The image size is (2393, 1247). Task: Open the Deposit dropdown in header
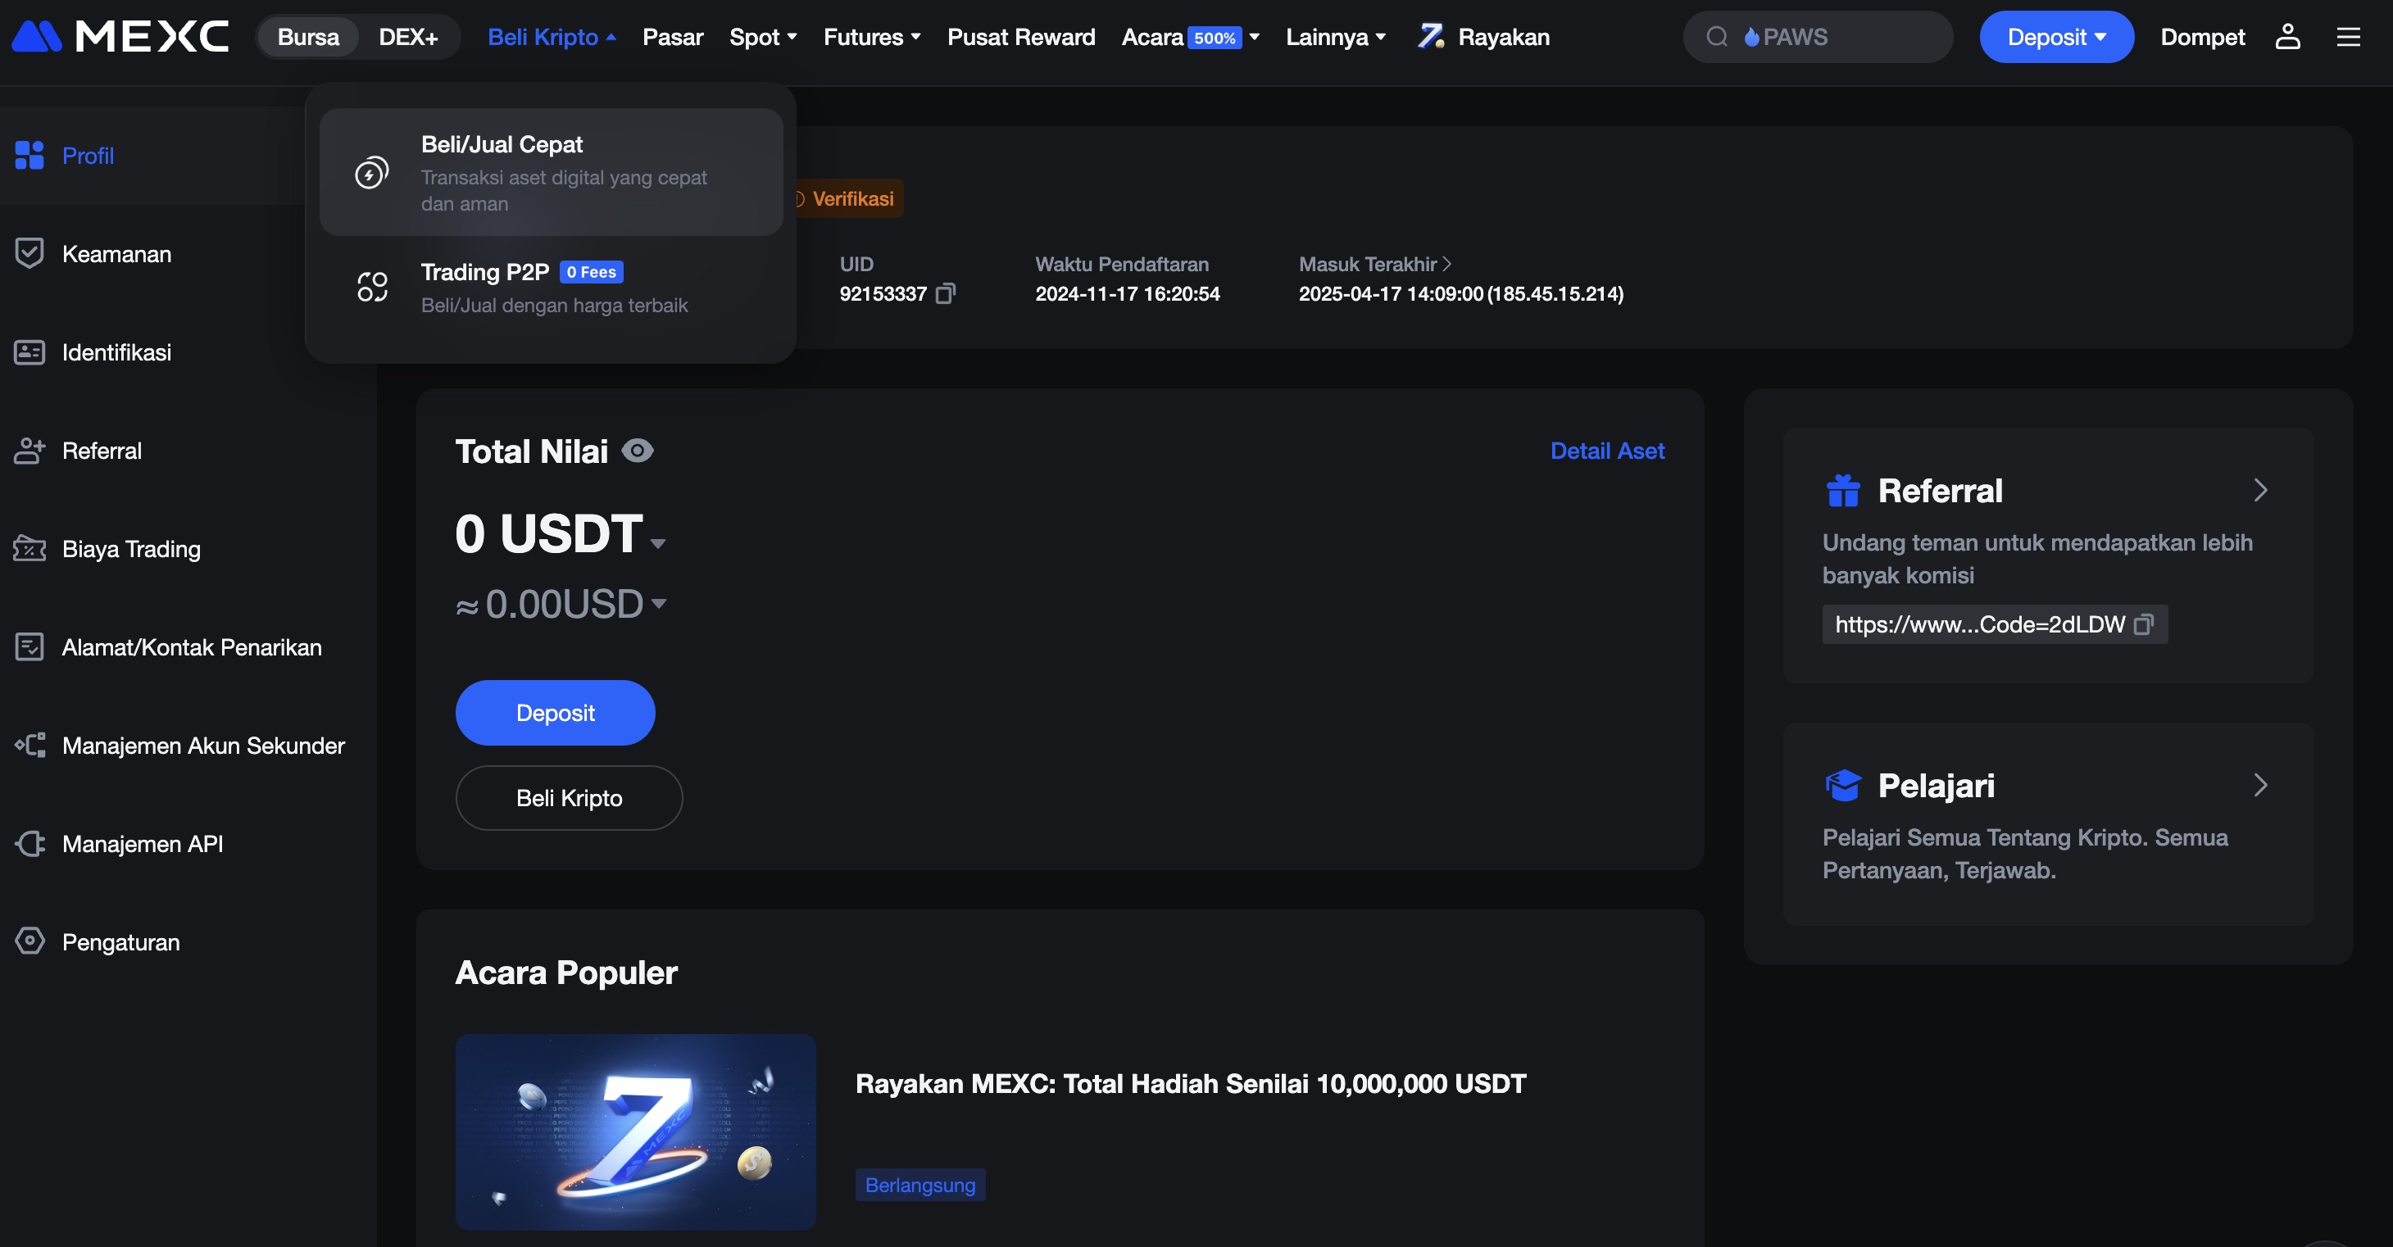(x=2056, y=37)
